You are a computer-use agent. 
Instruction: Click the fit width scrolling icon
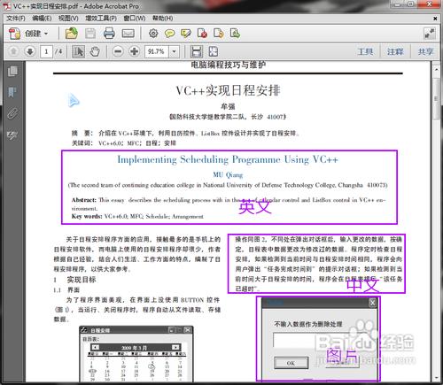pos(197,51)
